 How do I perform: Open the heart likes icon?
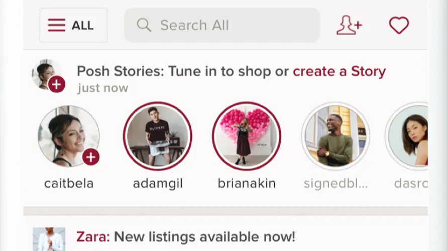pos(399,25)
